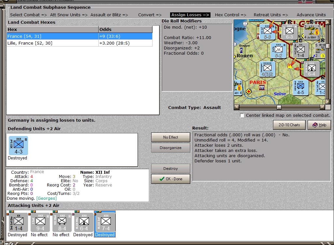Click the Odds column header
This screenshot has height=245, width=334.
tap(125, 29)
